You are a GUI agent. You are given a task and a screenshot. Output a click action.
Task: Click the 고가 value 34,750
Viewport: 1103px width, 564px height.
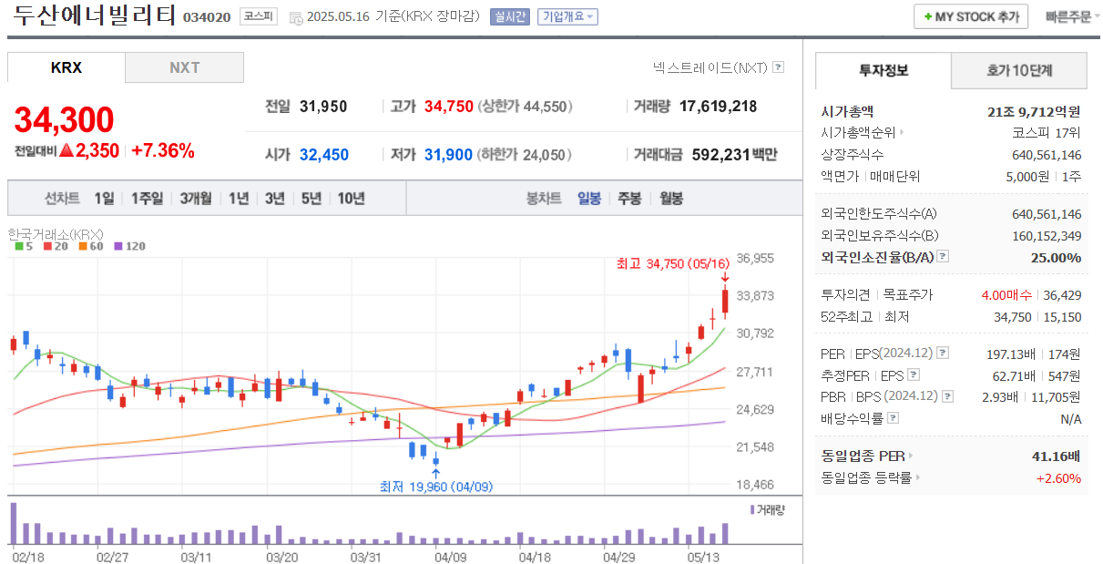tap(449, 107)
